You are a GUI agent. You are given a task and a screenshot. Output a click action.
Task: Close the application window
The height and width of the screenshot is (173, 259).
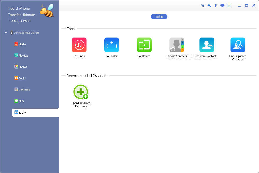tap(254, 5)
